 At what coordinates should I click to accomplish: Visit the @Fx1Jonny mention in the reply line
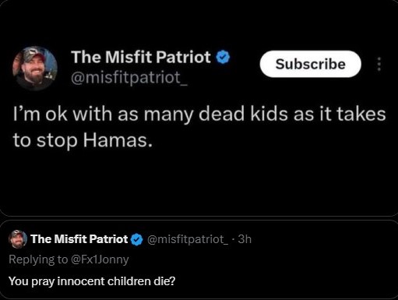click(100, 259)
